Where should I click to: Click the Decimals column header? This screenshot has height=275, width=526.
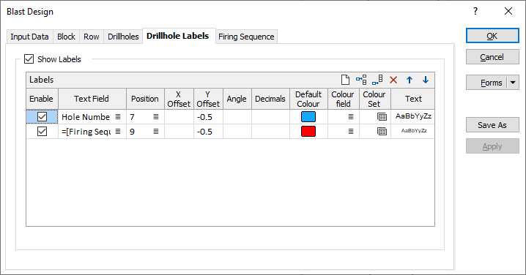(x=270, y=99)
